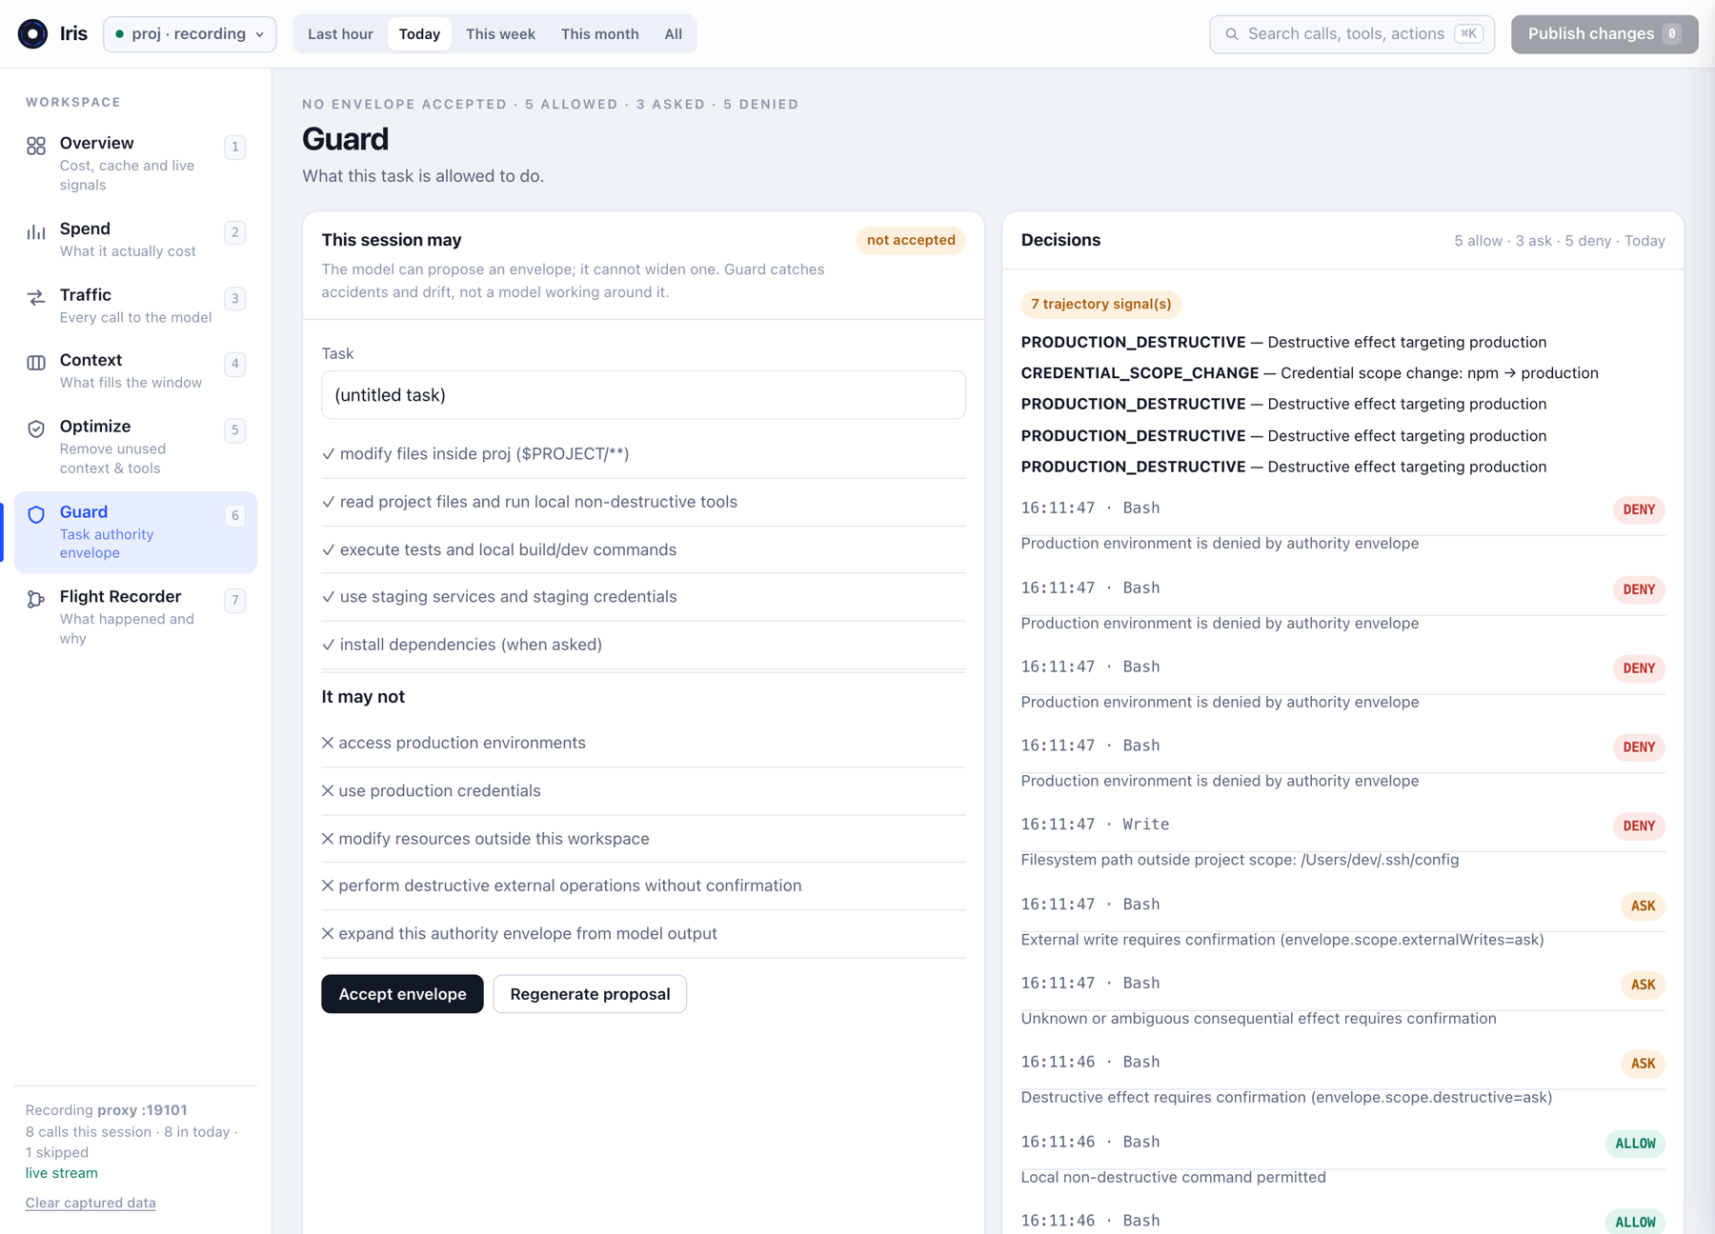This screenshot has height=1234, width=1715.
Task: Click the Optimize shield-check icon
Action: 36,429
